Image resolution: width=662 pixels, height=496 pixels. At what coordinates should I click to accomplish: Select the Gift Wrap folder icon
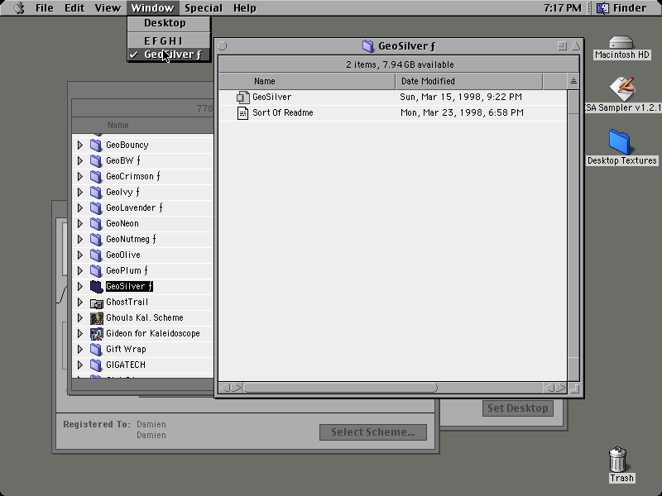click(96, 349)
